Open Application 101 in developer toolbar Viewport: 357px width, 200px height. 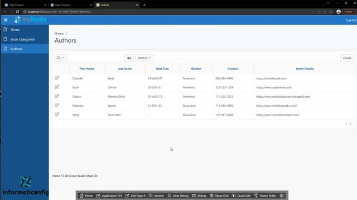click(109, 196)
